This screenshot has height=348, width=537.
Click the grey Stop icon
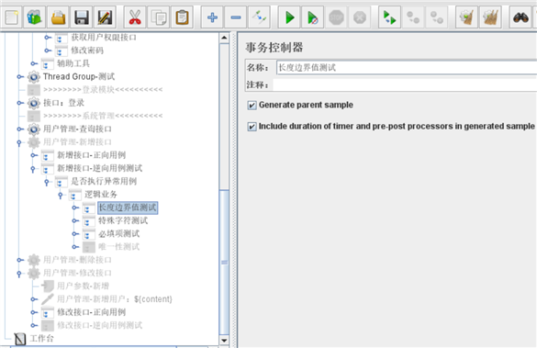336,17
